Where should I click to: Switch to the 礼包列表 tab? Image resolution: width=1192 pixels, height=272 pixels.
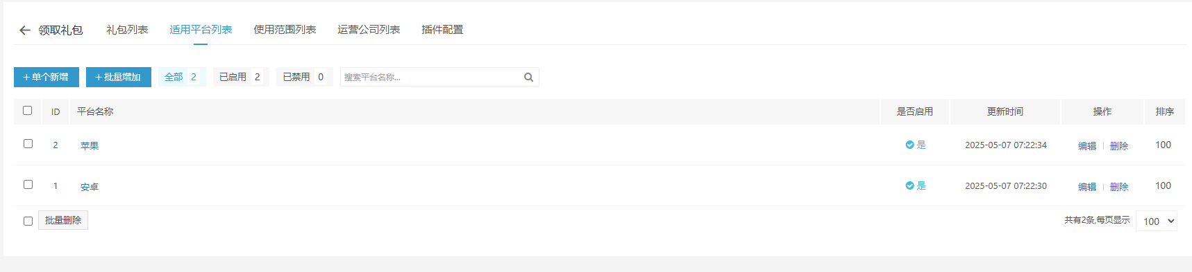tap(127, 30)
